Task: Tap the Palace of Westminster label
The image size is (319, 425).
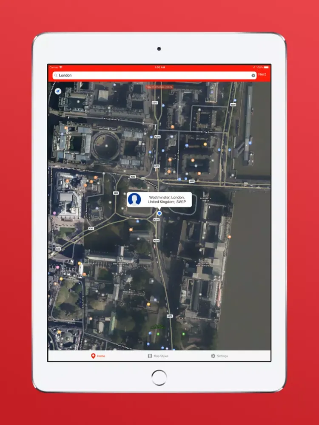Action: pos(203,264)
